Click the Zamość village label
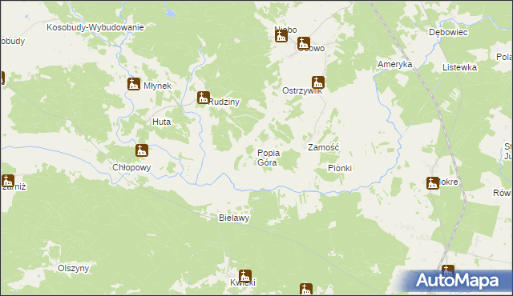This screenshot has height=296, width=513. click(323, 147)
